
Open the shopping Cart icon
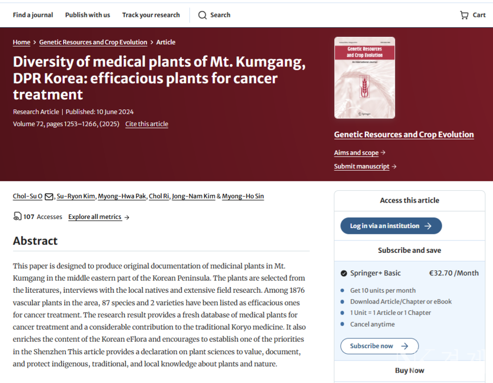pos(464,15)
